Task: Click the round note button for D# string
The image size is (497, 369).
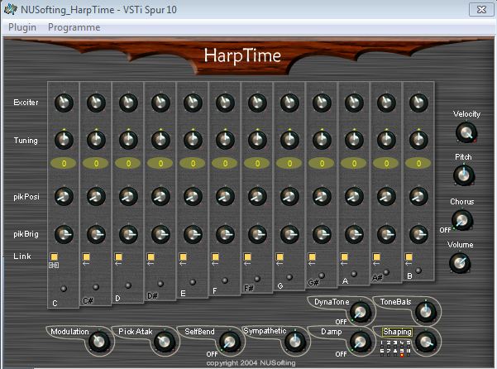Action: pos(160,284)
